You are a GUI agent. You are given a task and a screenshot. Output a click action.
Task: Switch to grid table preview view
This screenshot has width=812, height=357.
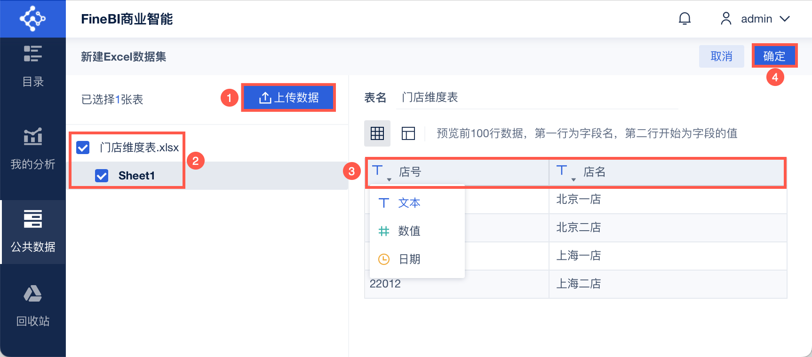click(377, 133)
